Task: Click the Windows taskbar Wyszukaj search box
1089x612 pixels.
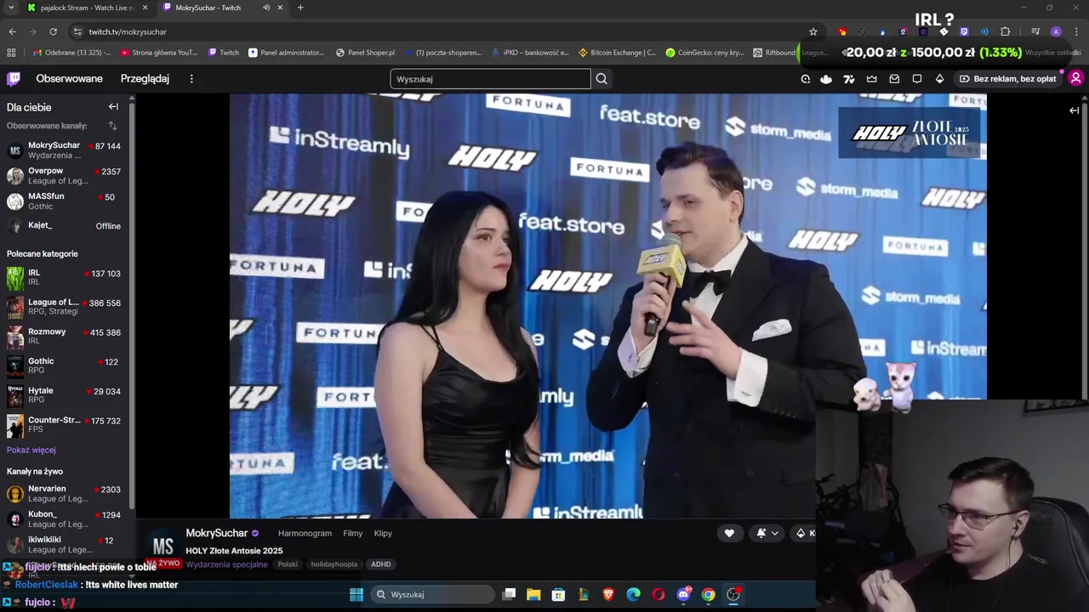Action: click(x=432, y=594)
